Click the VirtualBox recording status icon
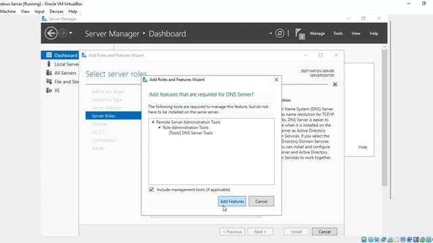The width and height of the screenshot is (433, 243). (409, 240)
